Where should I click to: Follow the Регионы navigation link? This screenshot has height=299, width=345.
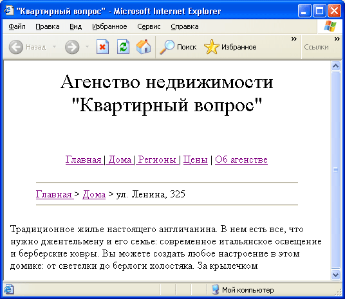(x=157, y=159)
